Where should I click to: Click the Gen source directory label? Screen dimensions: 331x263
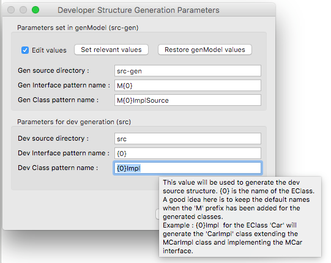click(53, 70)
